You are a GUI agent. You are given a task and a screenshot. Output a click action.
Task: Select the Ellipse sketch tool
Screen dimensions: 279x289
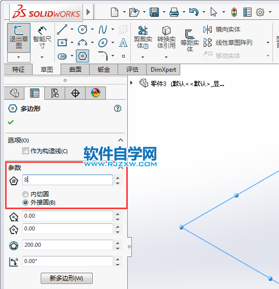pyautogui.click(x=103, y=43)
